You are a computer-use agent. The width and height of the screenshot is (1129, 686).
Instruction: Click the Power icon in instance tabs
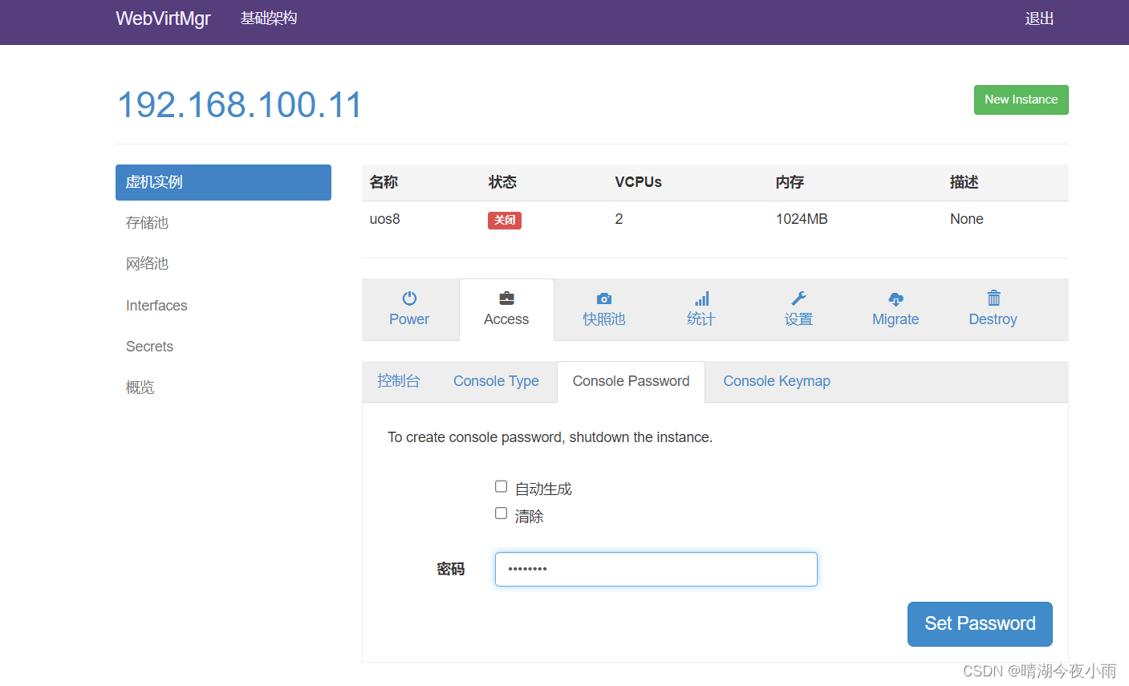[x=409, y=298]
